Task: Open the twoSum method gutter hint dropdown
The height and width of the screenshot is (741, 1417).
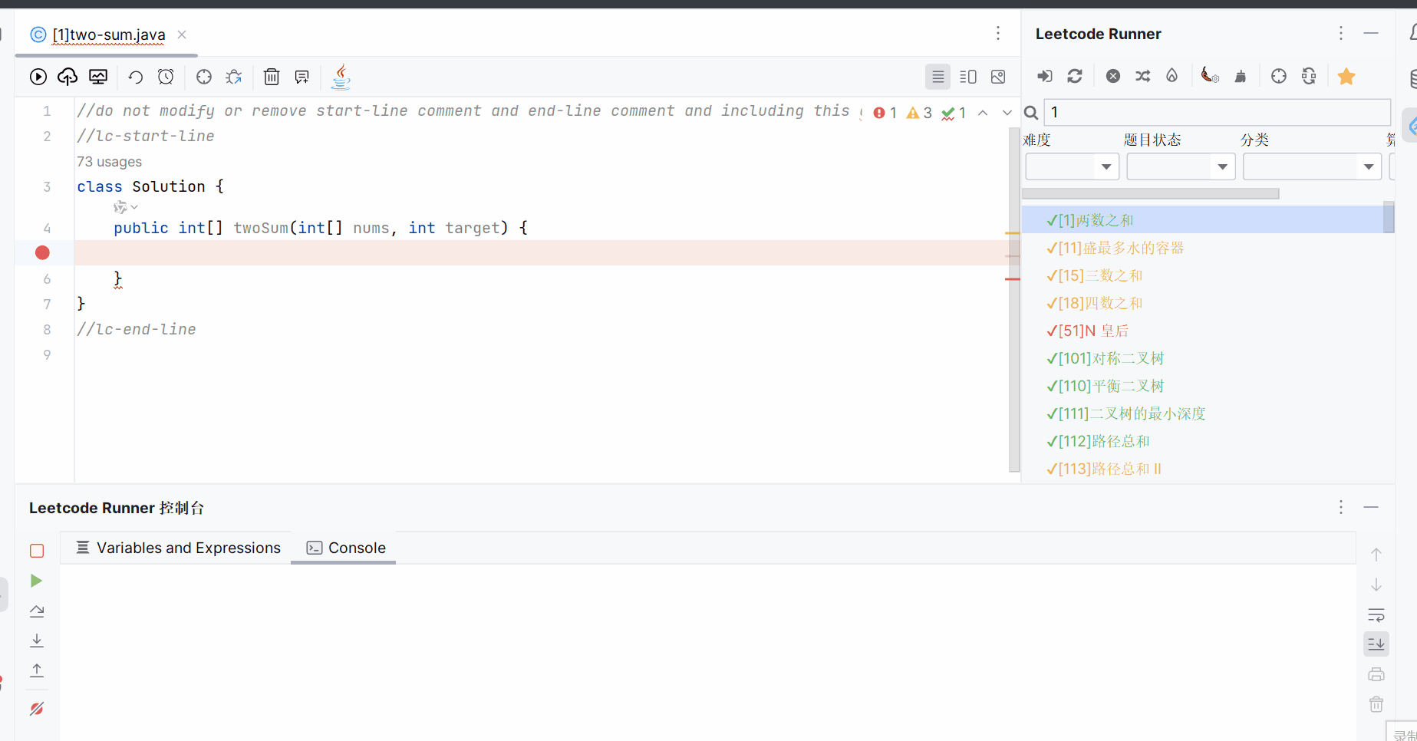Action: click(125, 207)
